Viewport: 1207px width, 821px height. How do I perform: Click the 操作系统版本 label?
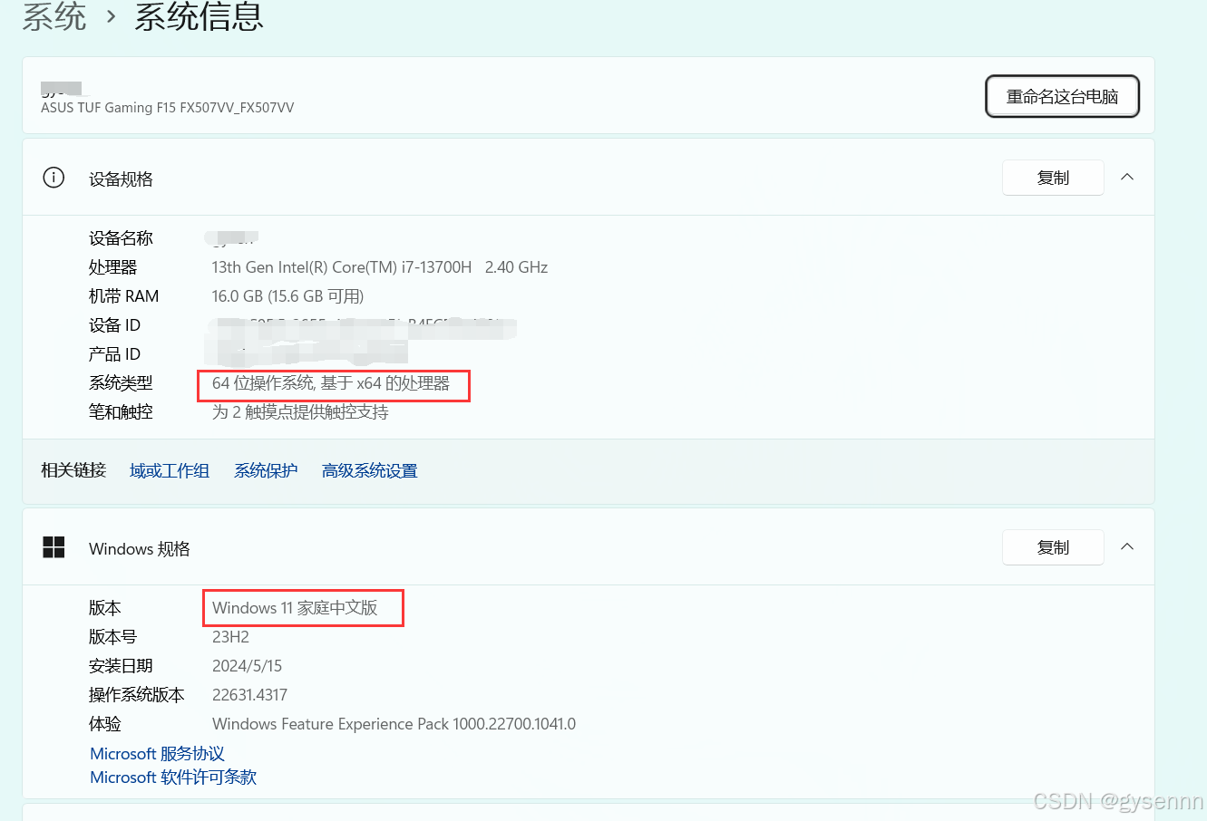(x=137, y=695)
